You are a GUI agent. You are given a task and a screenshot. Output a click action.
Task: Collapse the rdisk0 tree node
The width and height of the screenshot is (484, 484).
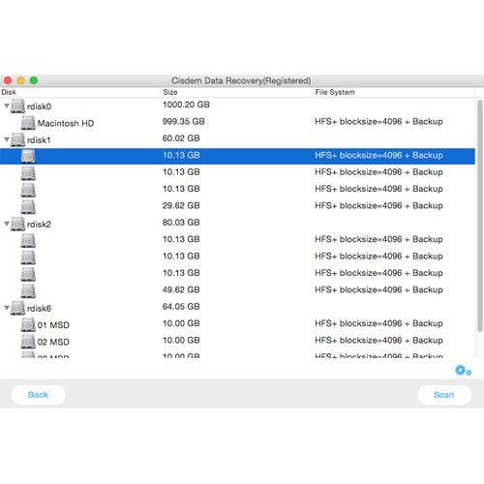pyautogui.click(x=7, y=106)
